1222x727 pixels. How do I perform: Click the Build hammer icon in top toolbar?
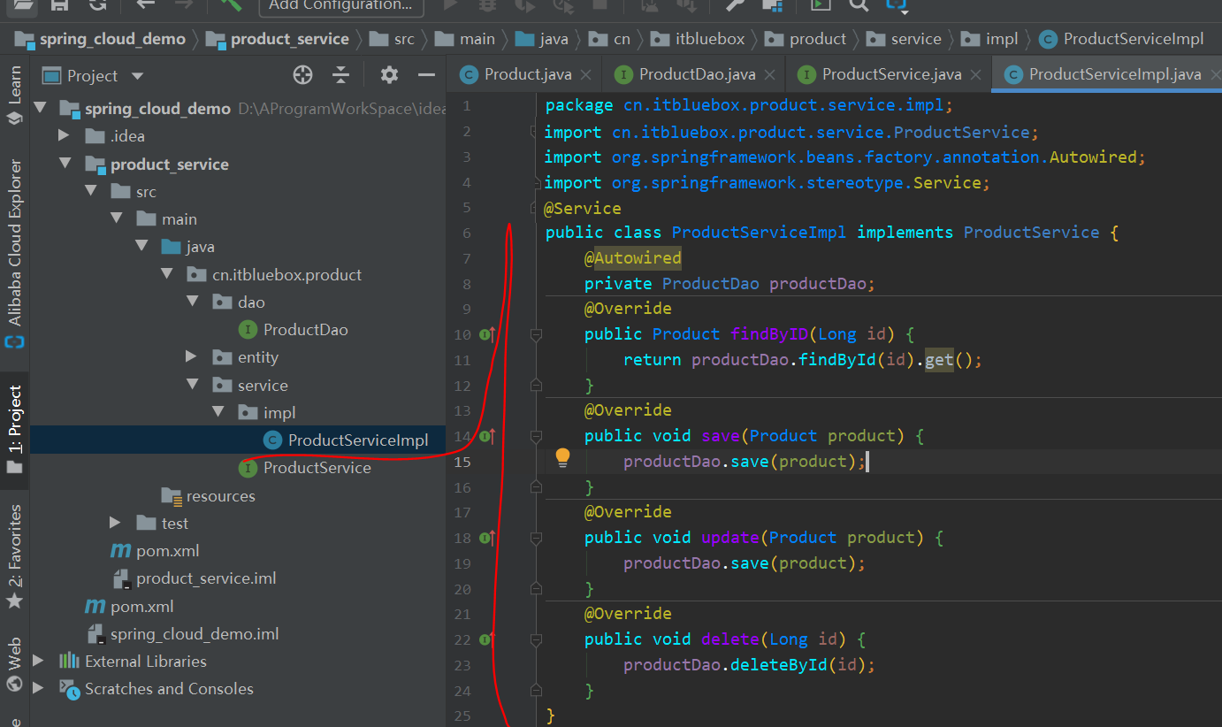pos(231,4)
